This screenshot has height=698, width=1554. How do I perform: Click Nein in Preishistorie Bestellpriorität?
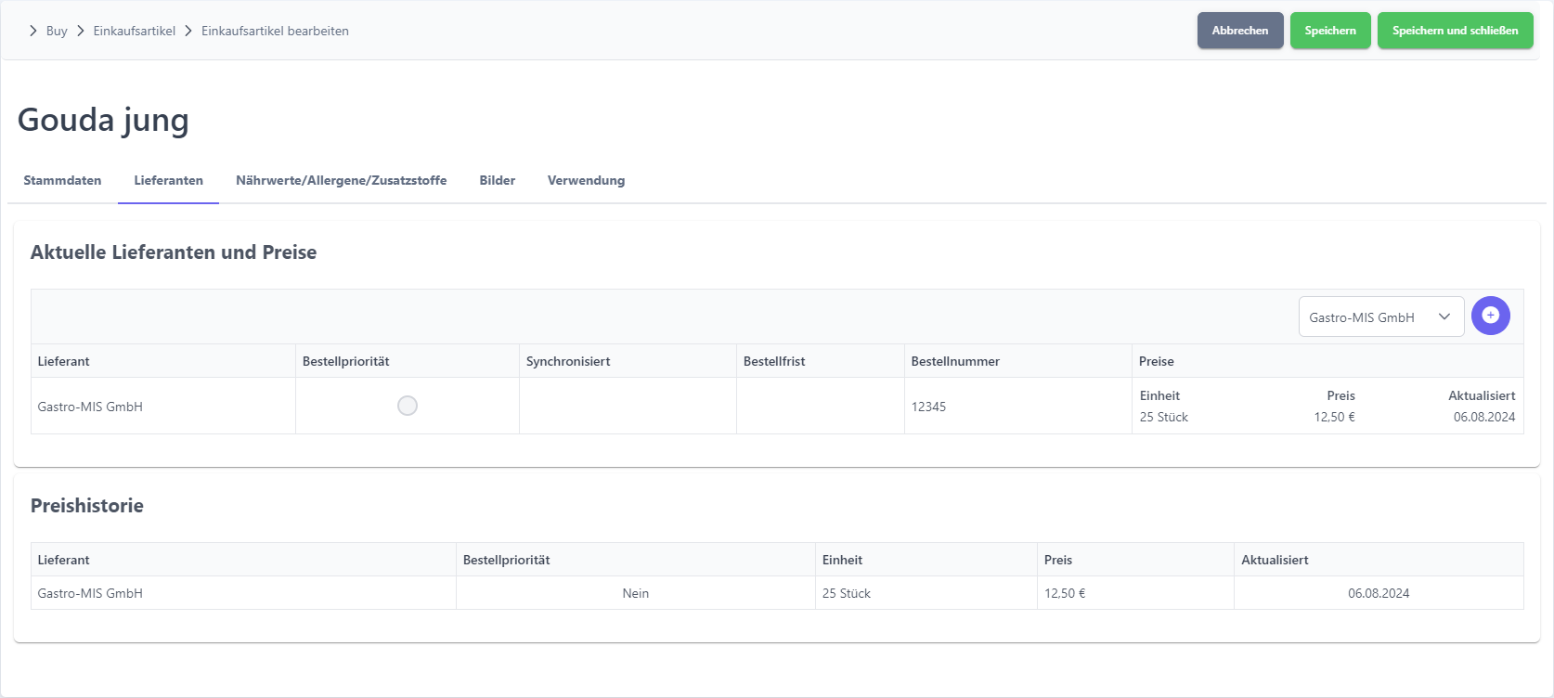[636, 593]
